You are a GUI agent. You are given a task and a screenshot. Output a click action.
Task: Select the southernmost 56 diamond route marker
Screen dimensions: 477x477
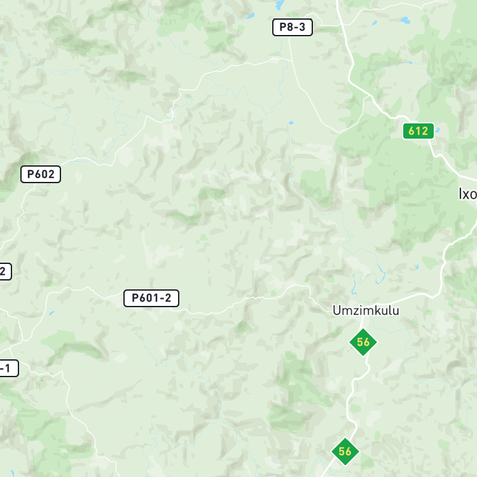tap(345, 452)
